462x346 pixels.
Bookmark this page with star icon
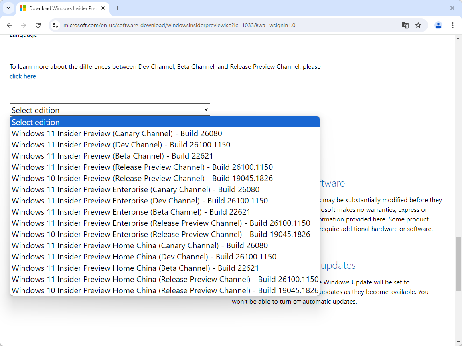[418, 25]
